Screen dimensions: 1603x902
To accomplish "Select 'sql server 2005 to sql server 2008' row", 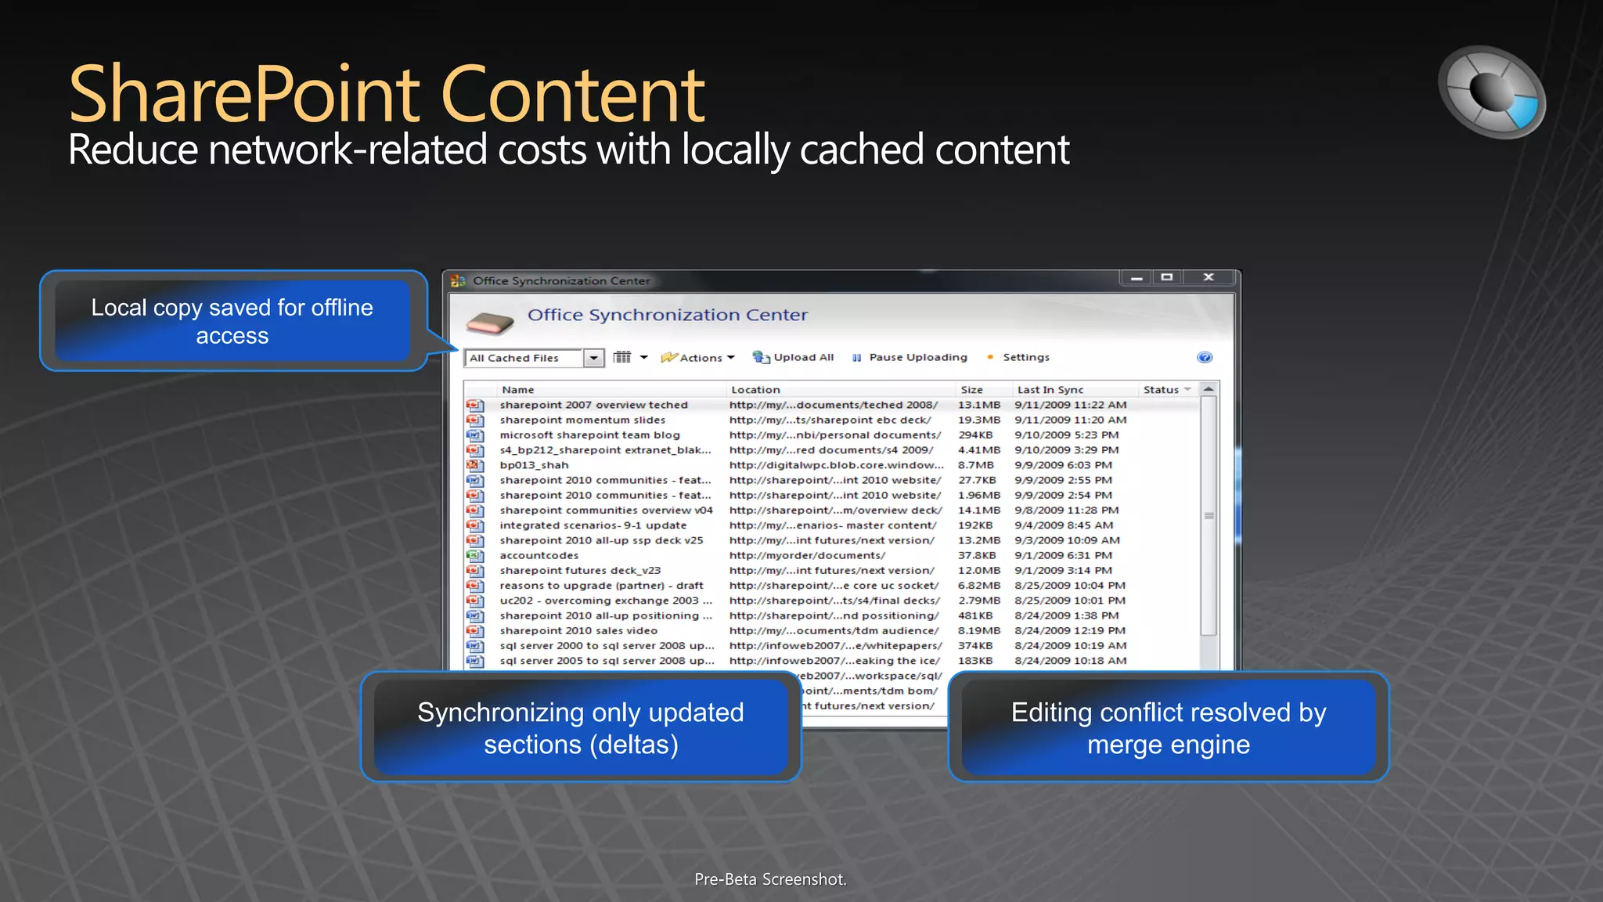I will 831,661.
